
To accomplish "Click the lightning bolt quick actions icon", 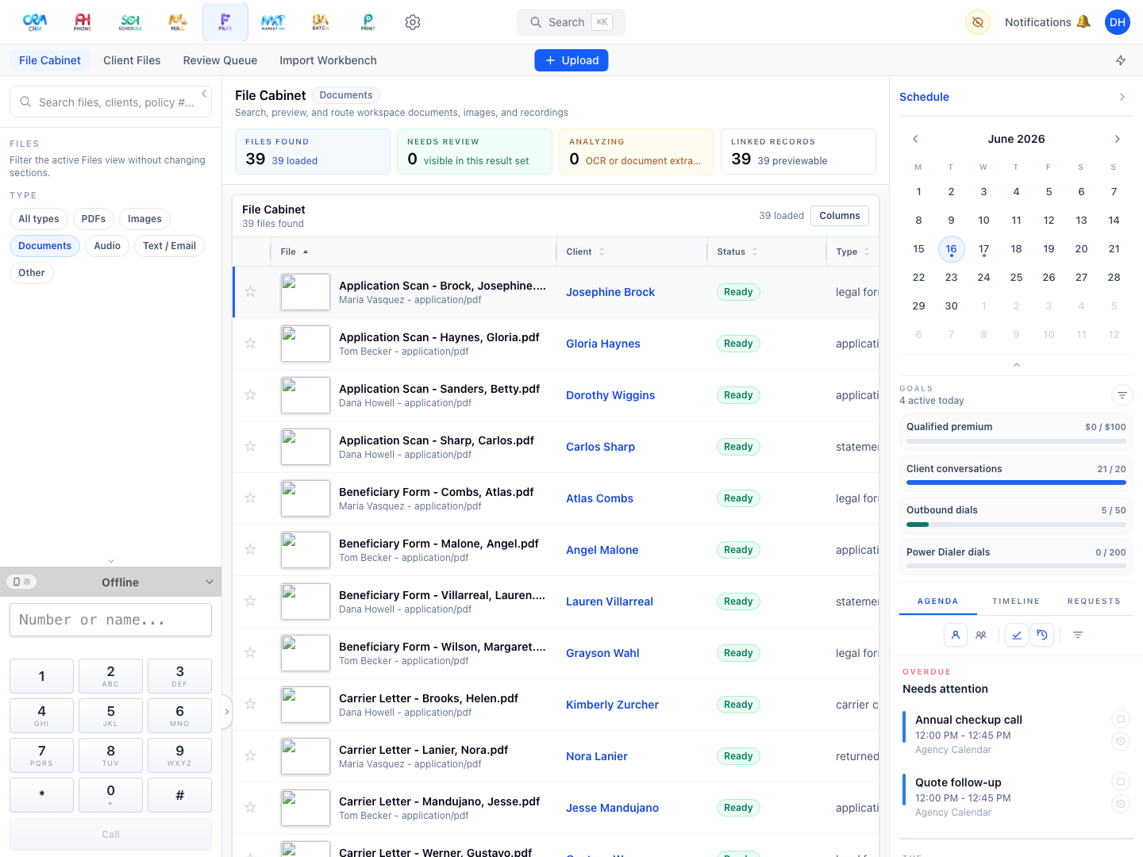I will [x=1121, y=60].
